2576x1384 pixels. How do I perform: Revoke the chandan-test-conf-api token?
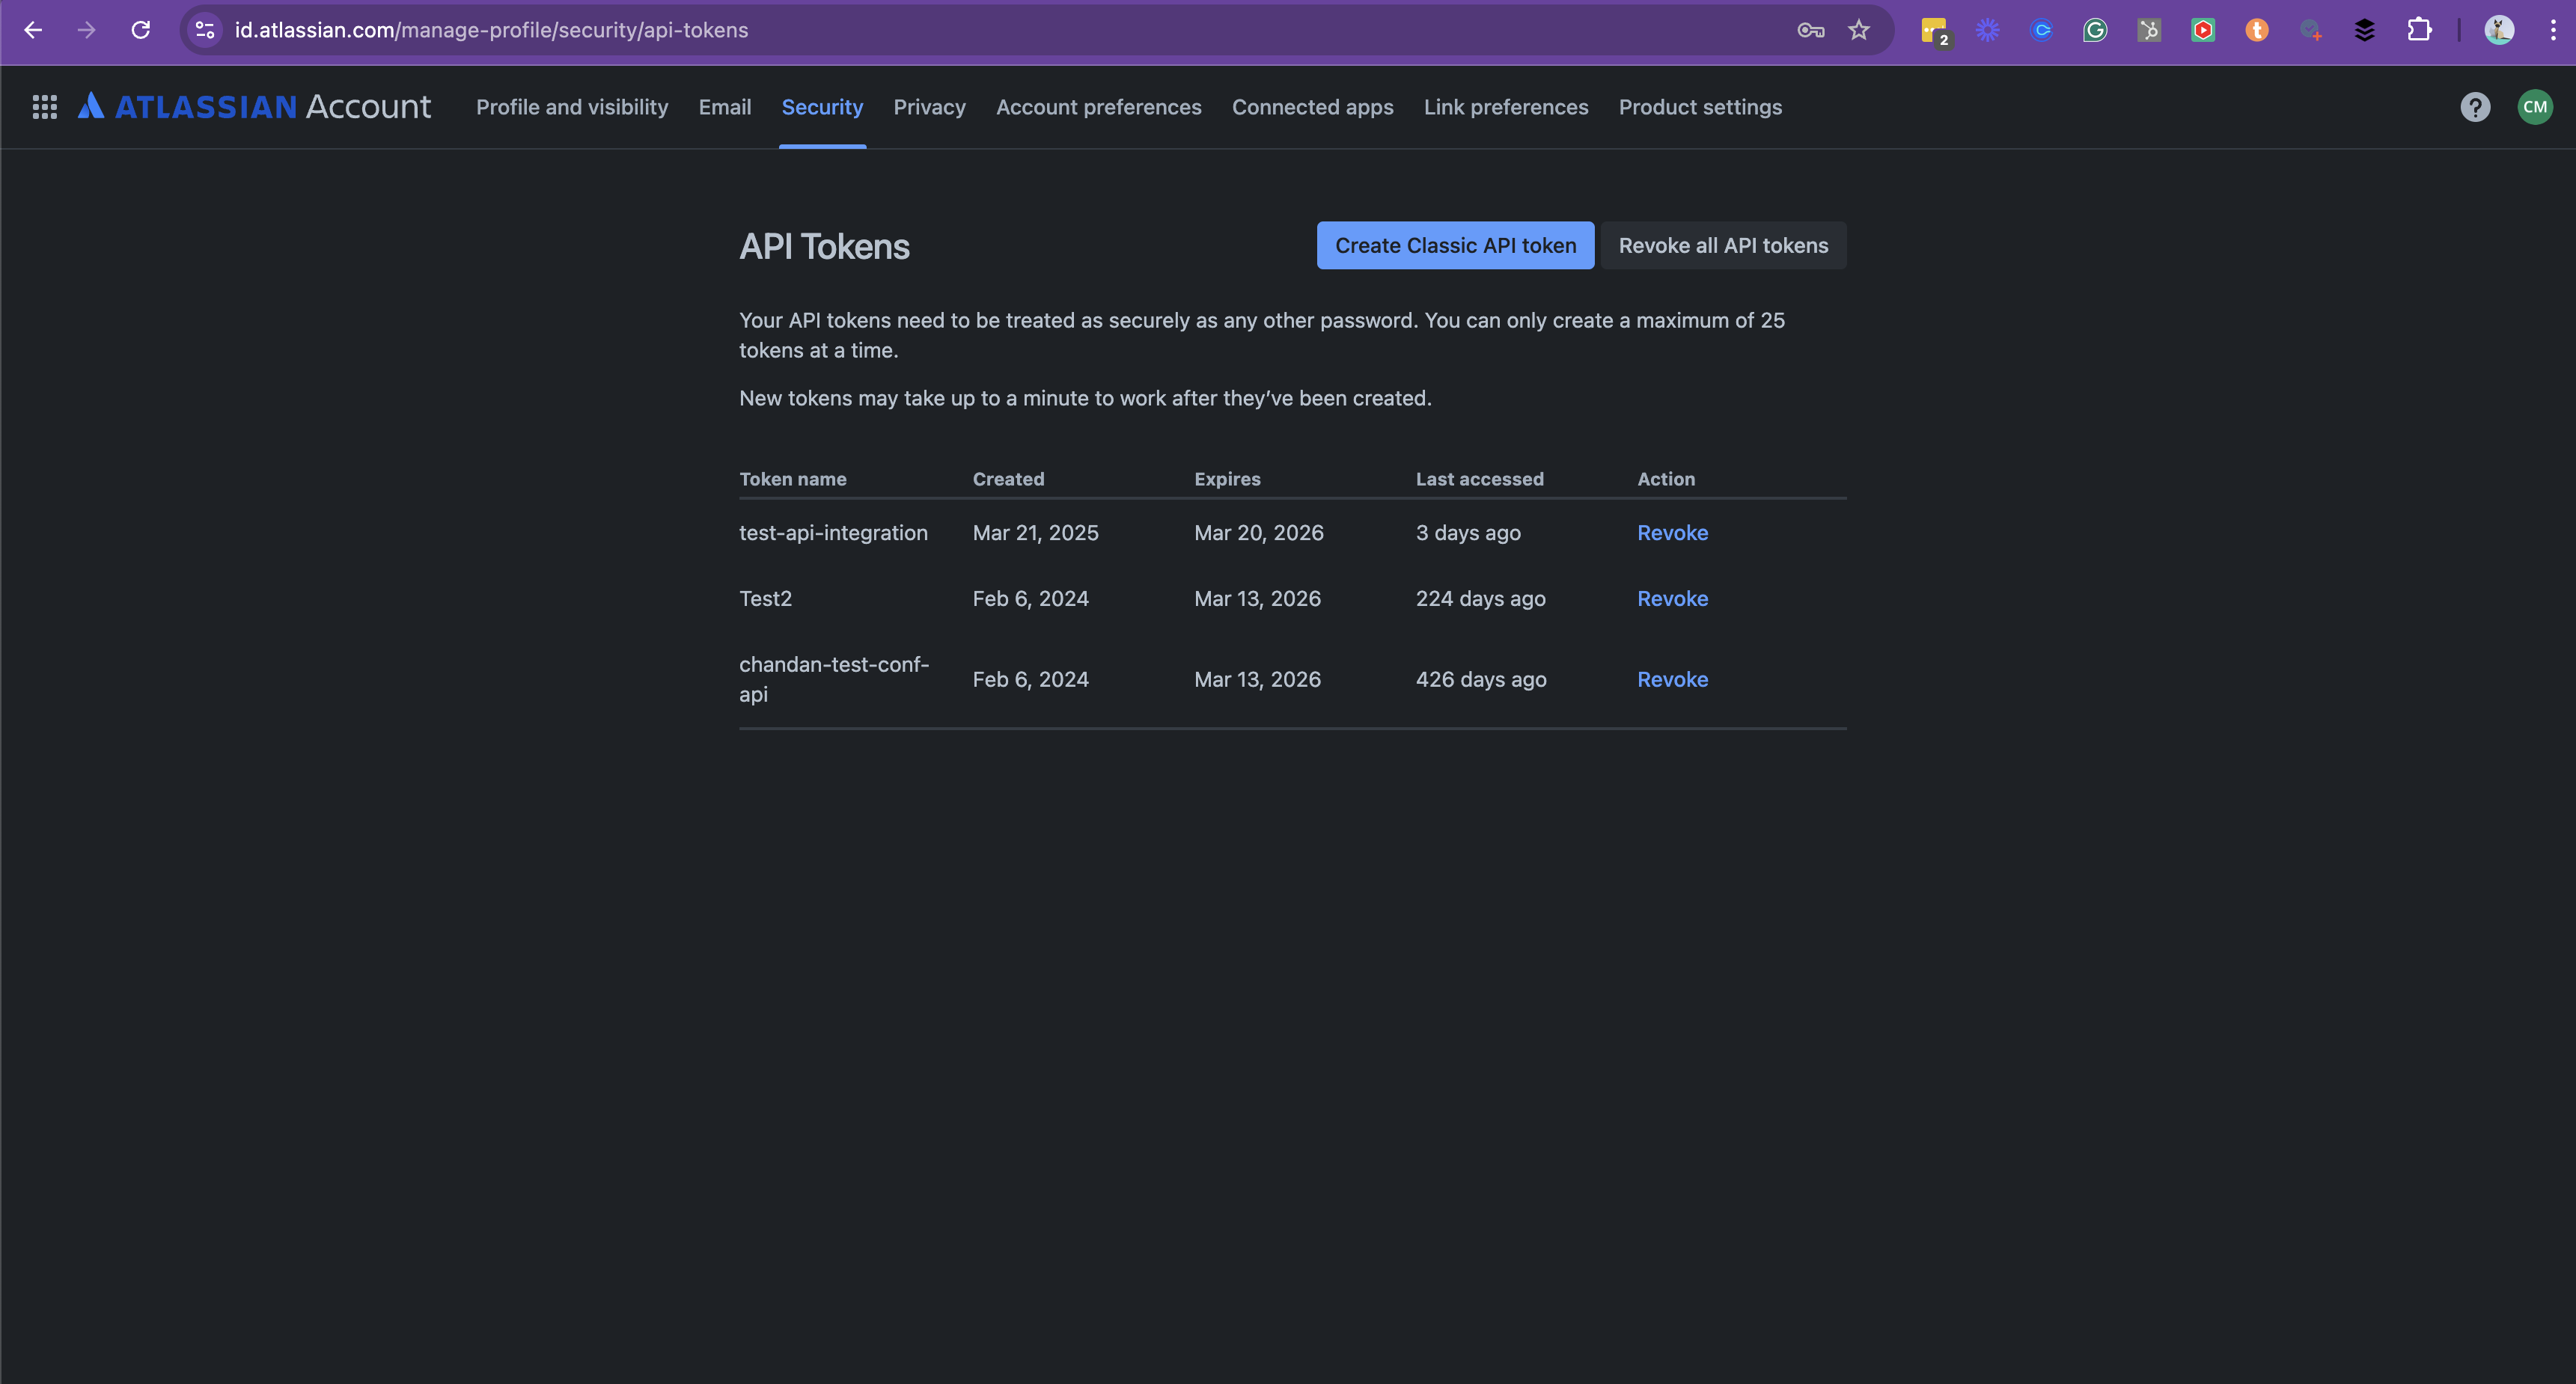click(x=1672, y=679)
